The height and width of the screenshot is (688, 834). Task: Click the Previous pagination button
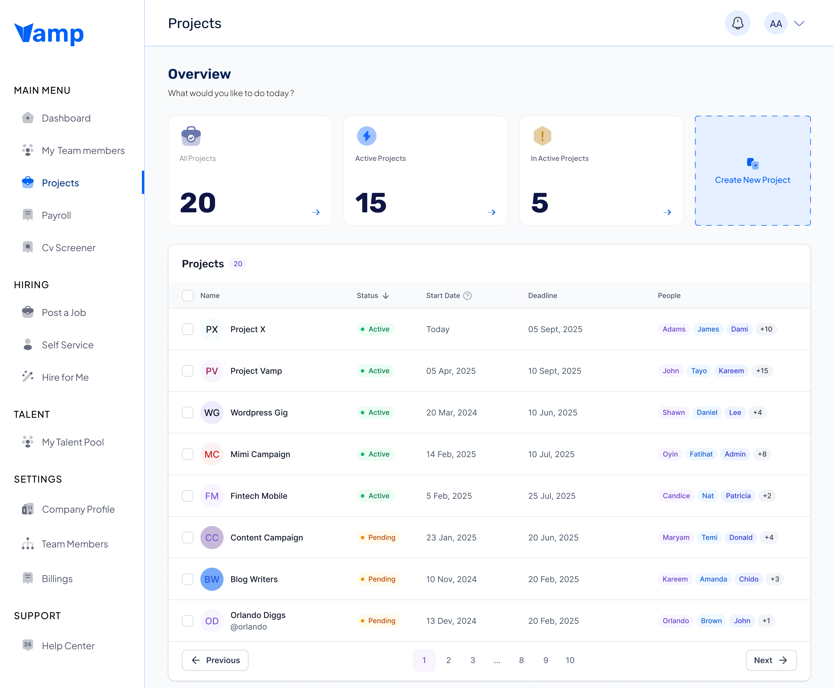point(215,660)
